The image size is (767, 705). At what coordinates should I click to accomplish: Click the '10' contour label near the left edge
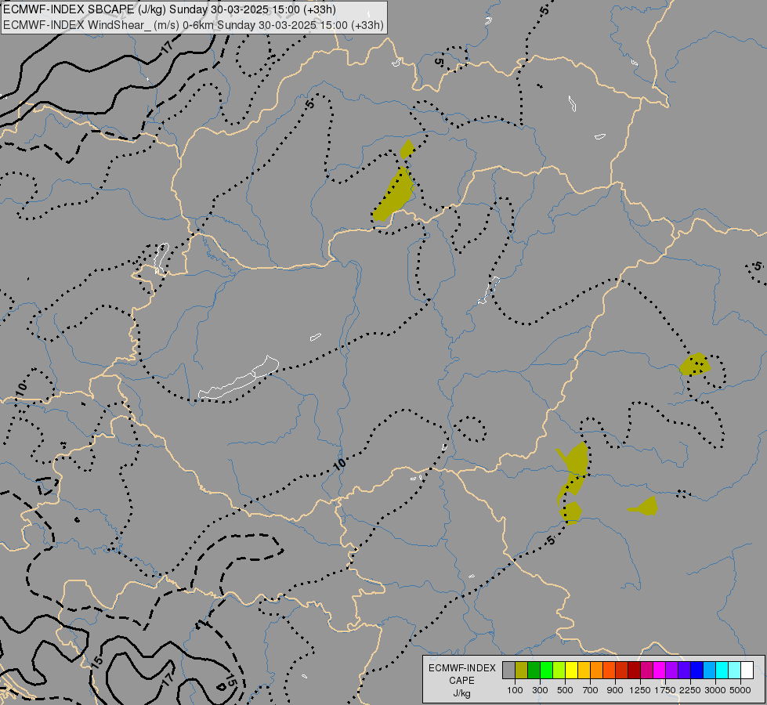(x=21, y=389)
